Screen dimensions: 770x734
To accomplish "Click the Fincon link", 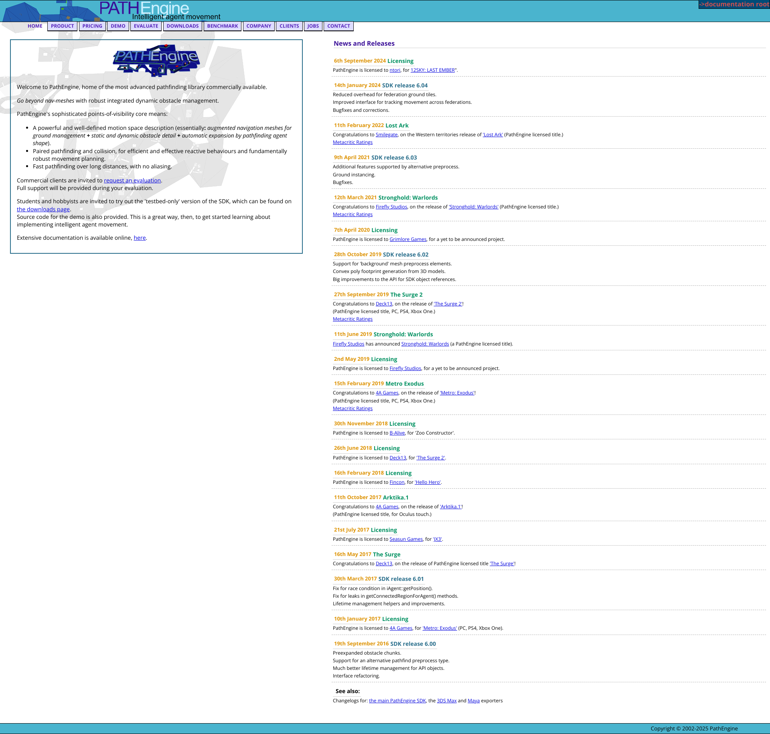I will click(x=397, y=482).
